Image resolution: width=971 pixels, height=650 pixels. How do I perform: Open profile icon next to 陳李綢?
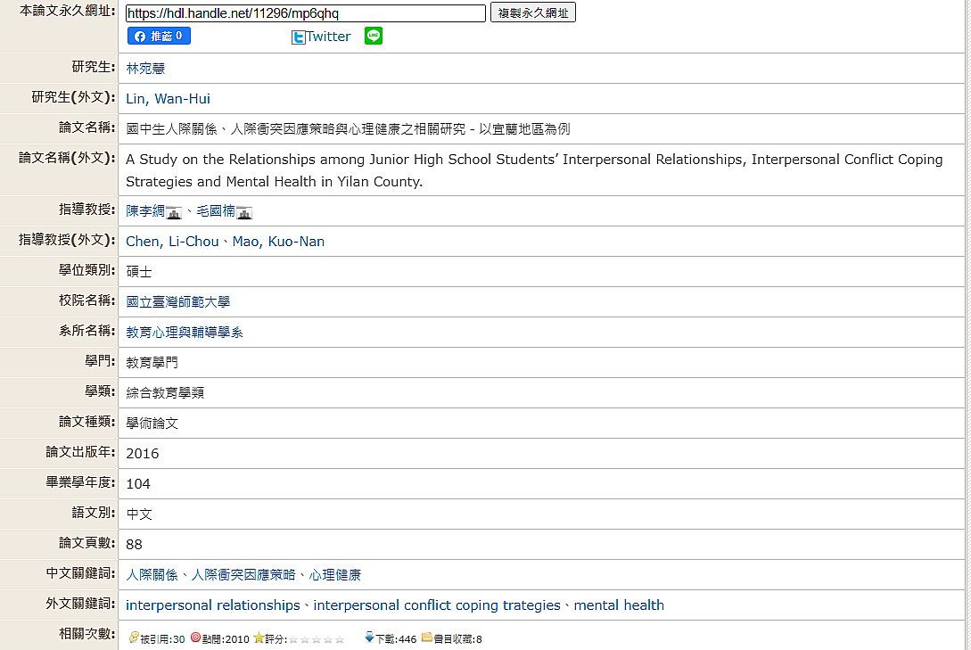[x=174, y=212]
